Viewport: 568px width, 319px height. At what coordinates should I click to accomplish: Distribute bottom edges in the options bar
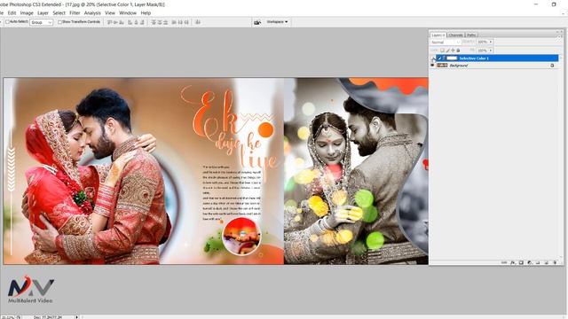[x=166, y=22]
